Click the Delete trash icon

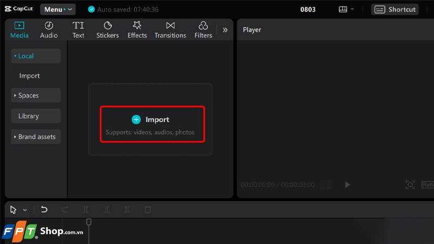tap(148, 209)
